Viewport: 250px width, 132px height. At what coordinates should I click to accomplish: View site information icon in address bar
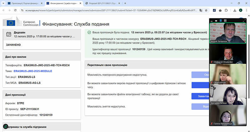click(x=22, y=10)
